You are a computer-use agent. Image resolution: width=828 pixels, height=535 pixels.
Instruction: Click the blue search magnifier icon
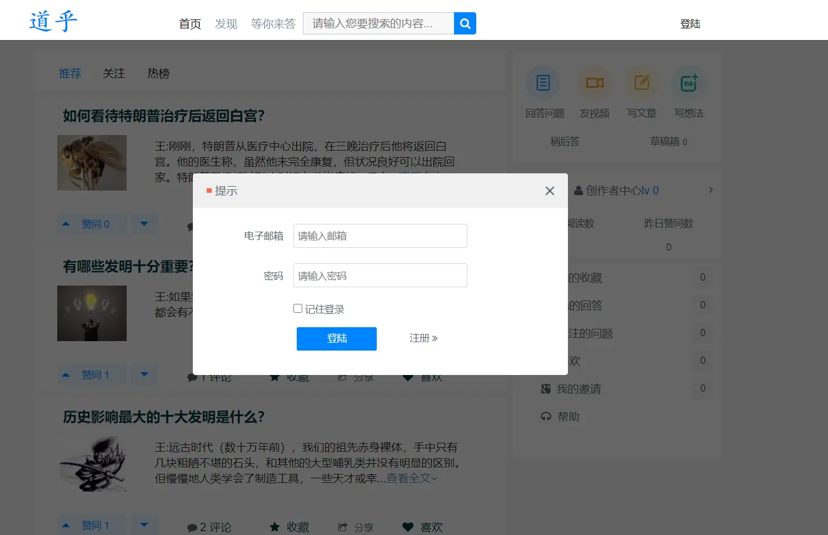click(x=465, y=23)
